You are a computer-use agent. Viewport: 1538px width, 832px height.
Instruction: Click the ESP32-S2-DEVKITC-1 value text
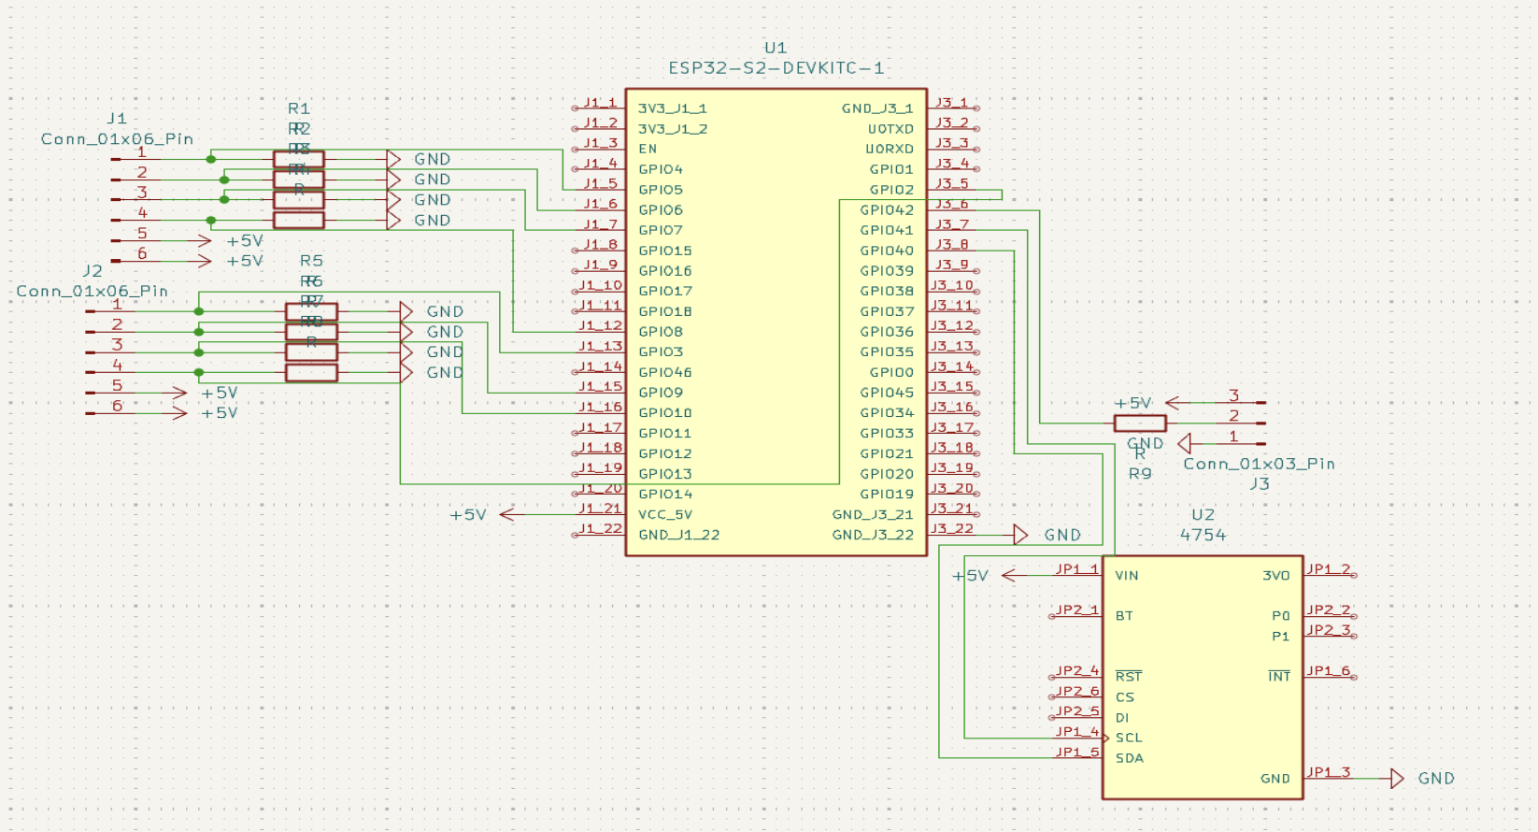776,68
